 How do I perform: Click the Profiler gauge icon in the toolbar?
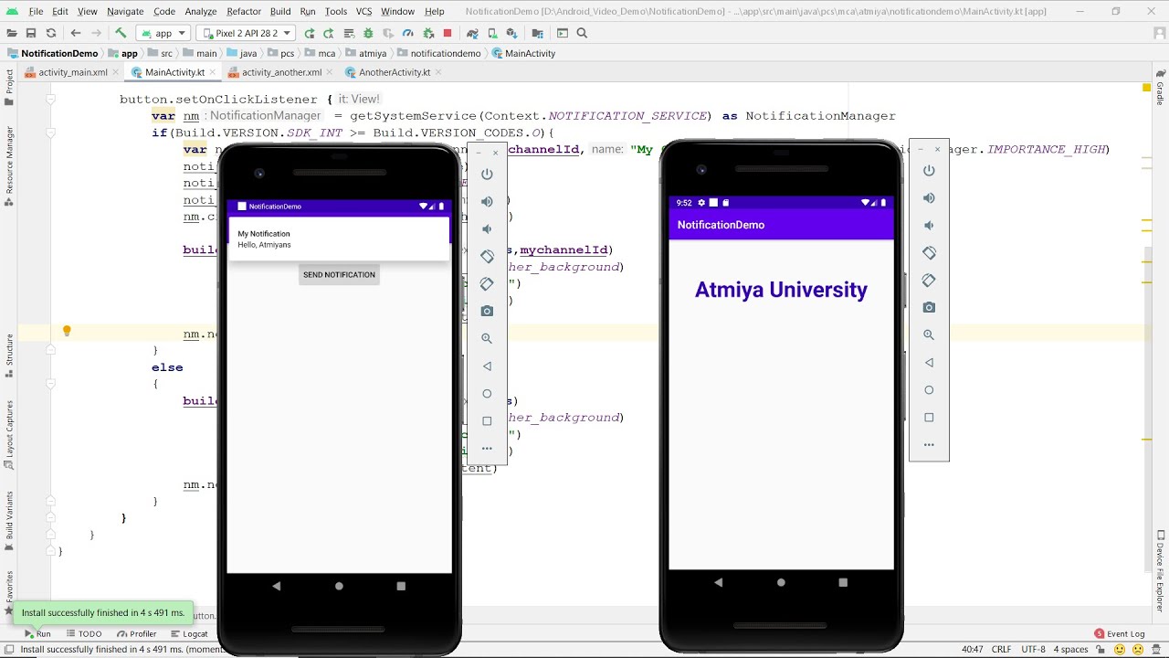[x=407, y=33]
